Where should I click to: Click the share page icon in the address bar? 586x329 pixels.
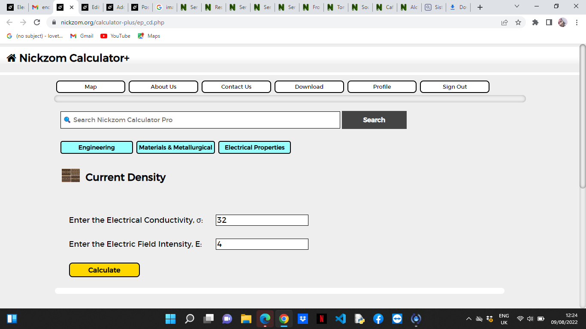point(504,22)
